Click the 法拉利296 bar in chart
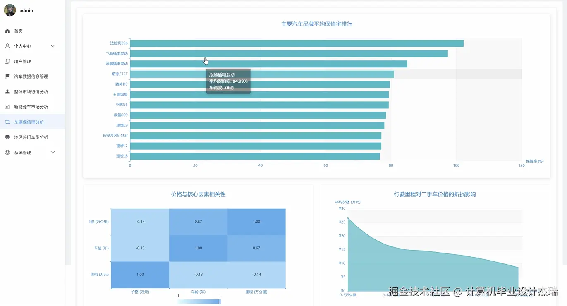 (x=297, y=43)
